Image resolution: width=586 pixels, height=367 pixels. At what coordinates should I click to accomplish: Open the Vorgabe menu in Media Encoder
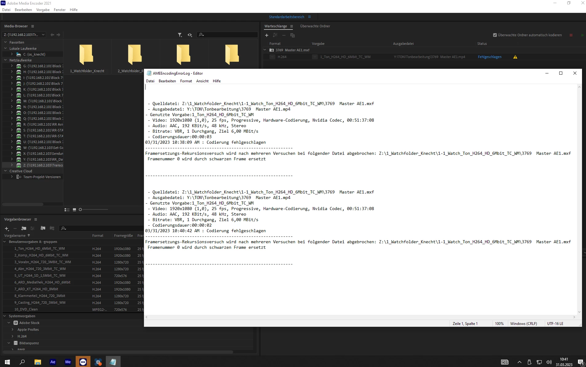pos(43,10)
